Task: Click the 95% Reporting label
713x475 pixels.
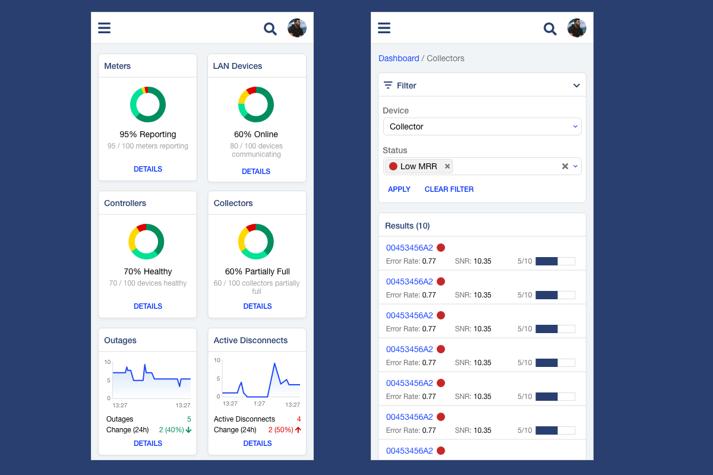Action: 148,134
